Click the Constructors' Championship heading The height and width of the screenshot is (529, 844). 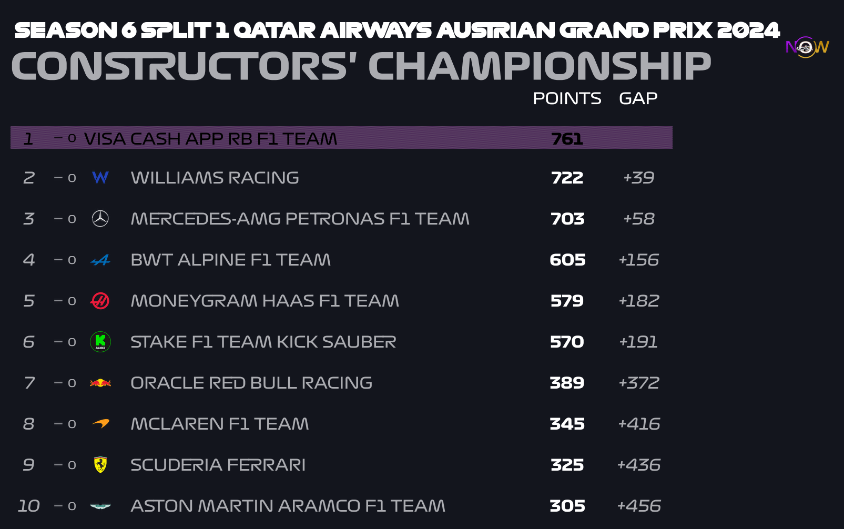coord(361,66)
